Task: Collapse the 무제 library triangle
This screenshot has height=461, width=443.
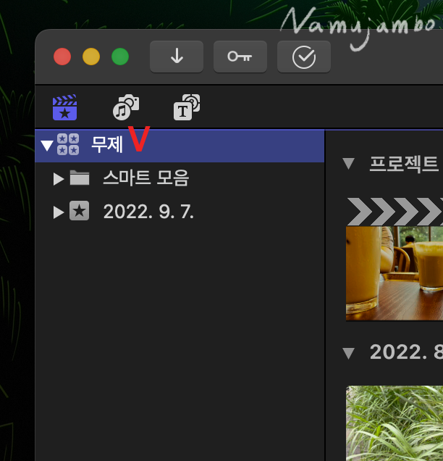Action: [x=47, y=145]
